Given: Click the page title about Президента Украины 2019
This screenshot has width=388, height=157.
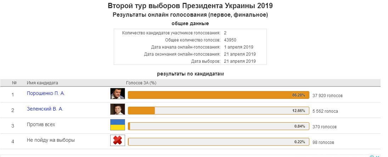Looking at the screenshot, I should coord(190,6).
